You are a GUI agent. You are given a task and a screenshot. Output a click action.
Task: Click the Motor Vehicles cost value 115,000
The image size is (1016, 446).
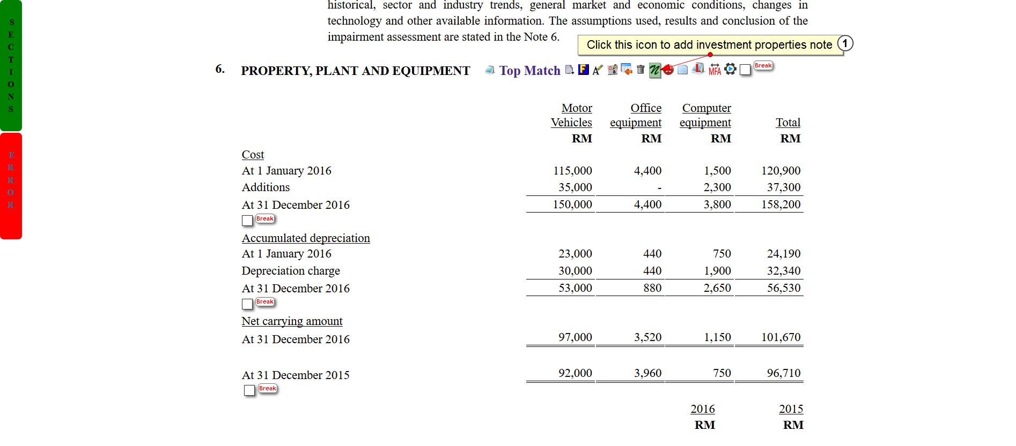pos(572,171)
